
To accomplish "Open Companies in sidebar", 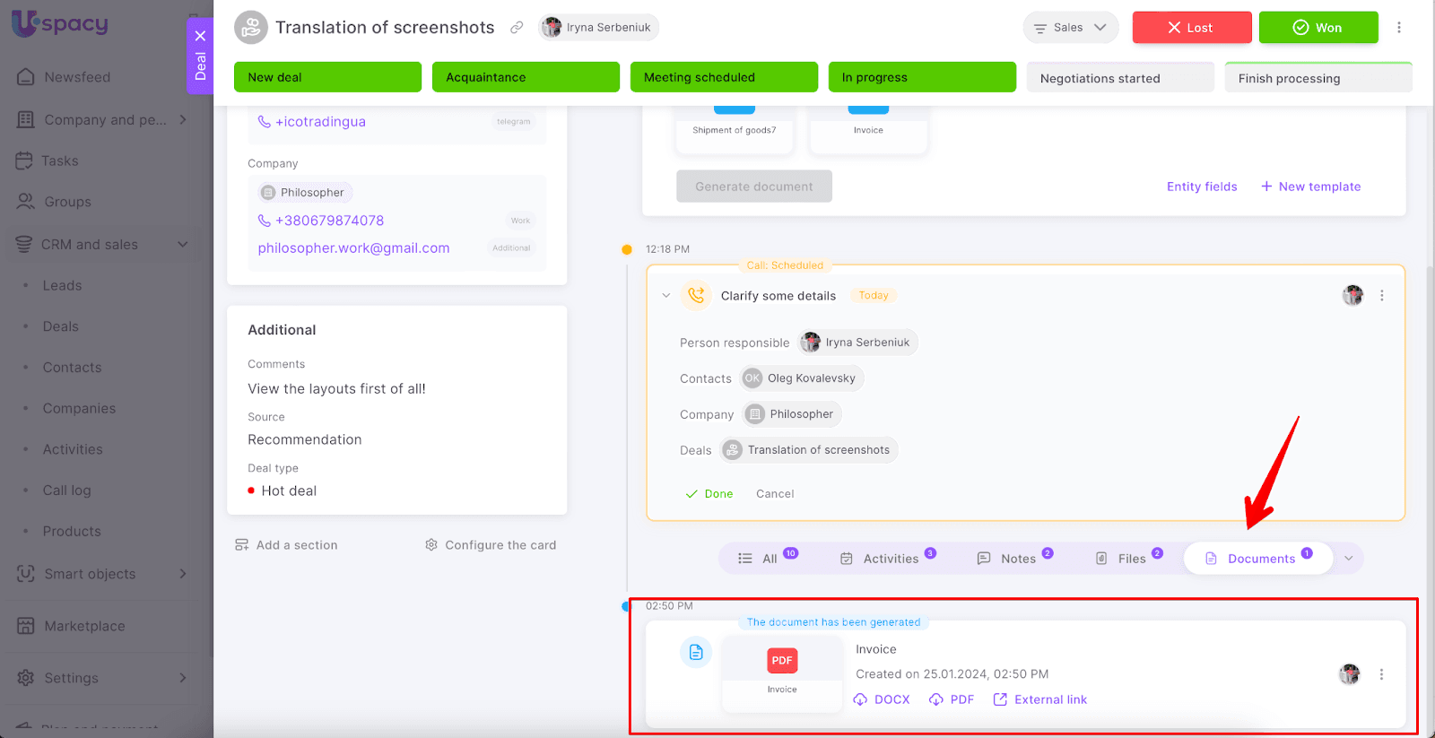I will tap(79, 409).
